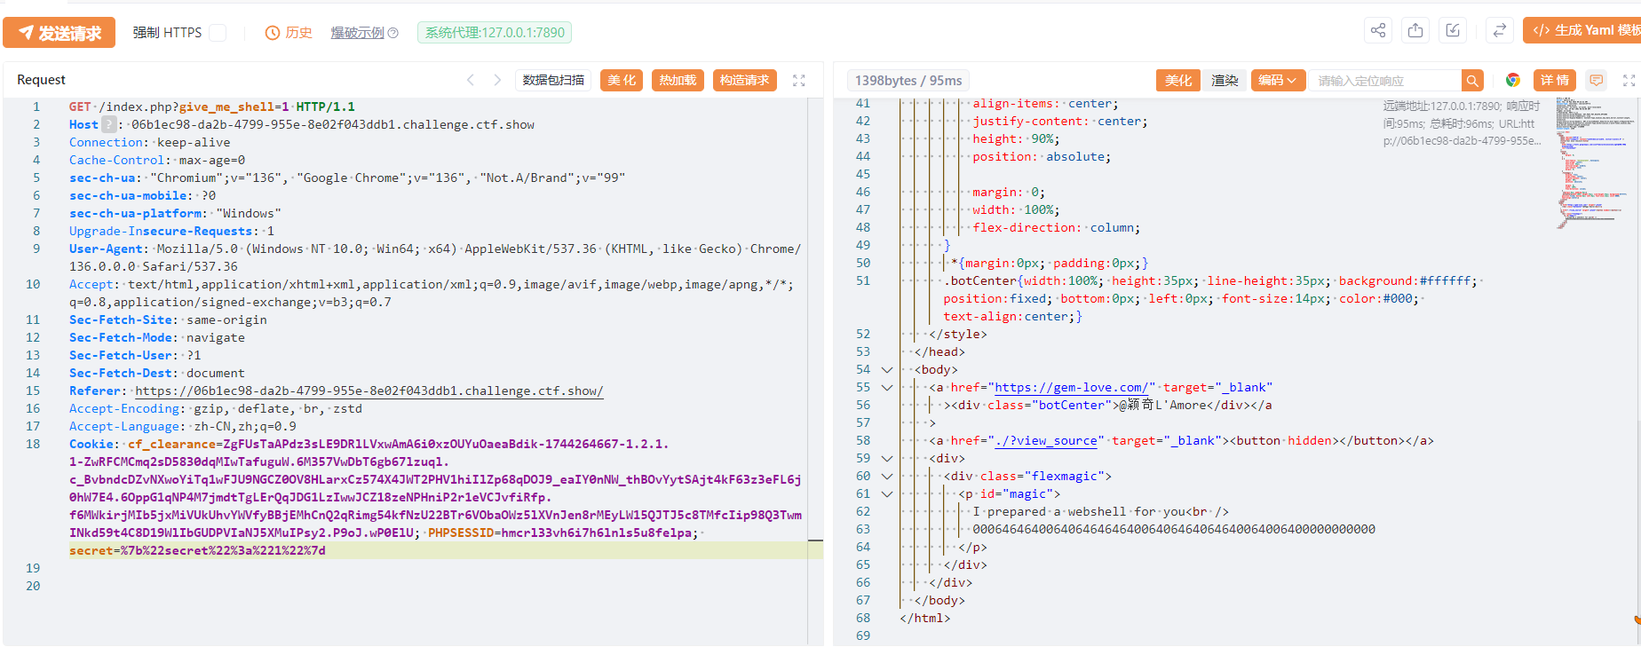1641x647 pixels.
Task: Go to previous request with left arrow
Action: coord(471,80)
